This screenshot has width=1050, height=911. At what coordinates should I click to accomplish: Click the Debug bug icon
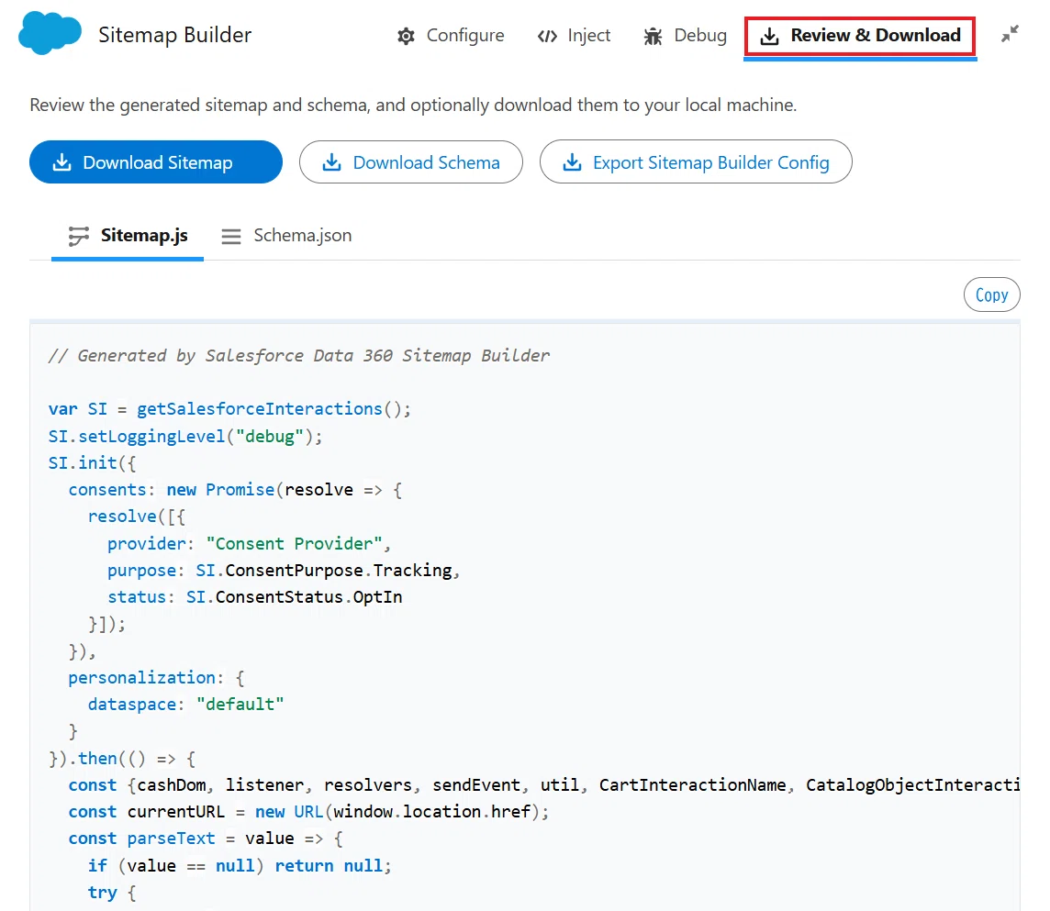653,36
